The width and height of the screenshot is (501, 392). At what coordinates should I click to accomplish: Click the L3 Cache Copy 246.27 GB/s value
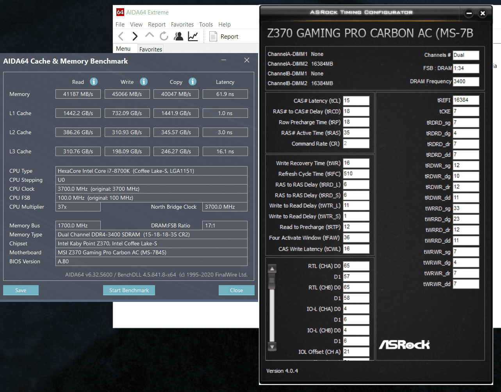tap(176, 151)
